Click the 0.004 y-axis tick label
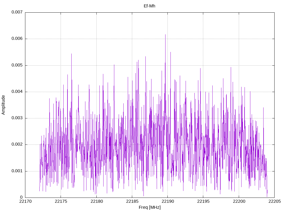282x211 pixels. 17,92
